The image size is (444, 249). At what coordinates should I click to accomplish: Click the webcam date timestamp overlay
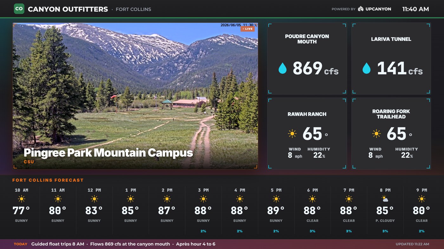pos(239,25)
